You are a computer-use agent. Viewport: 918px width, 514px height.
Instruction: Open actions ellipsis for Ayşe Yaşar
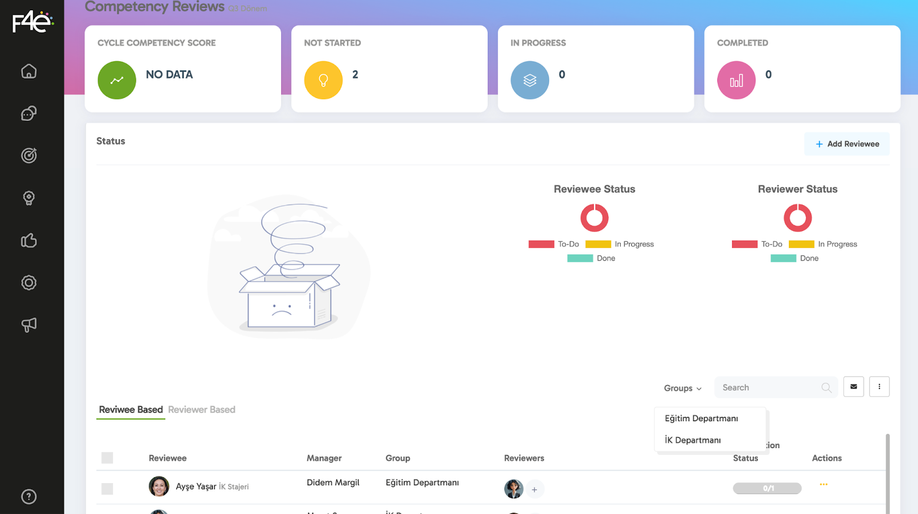point(823,485)
